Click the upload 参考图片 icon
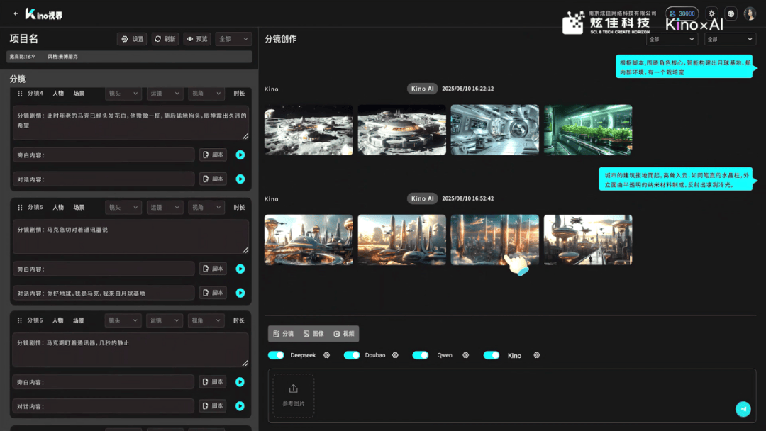 (x=293, y=388)
